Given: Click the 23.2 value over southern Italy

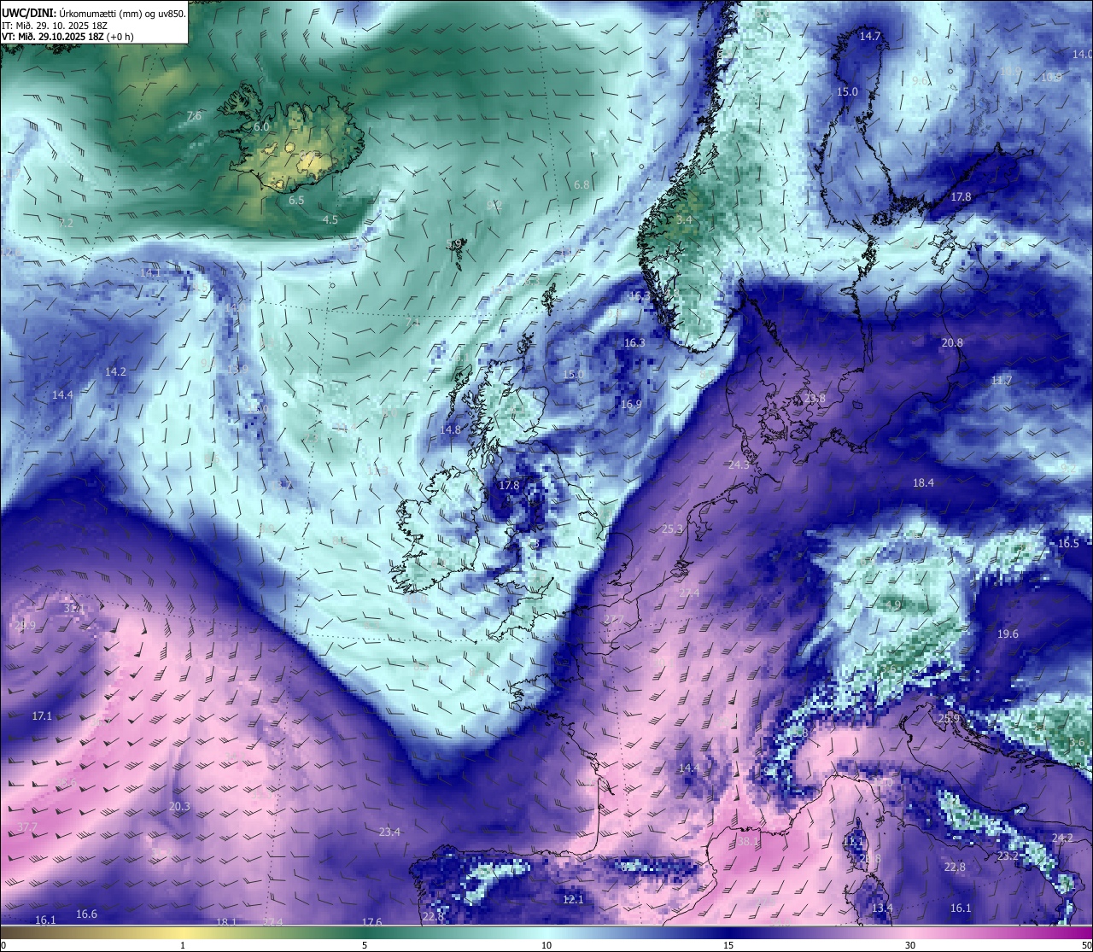Looking at the screenshot, I should click(1008, 856).
